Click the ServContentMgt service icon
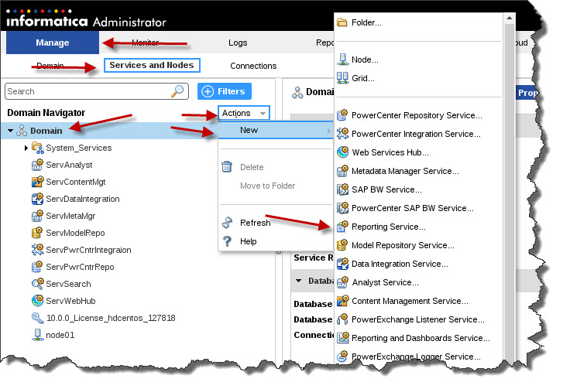This screenshot has height=389, width=563. [x=37, y=182]
